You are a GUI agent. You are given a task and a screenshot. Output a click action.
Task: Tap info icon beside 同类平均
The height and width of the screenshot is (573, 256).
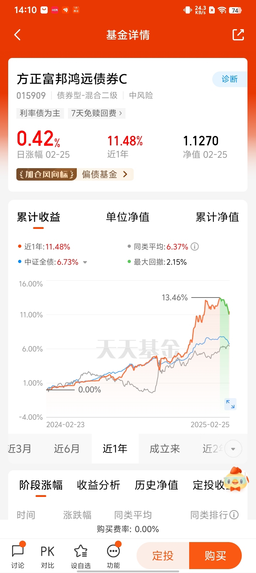[x=195, y=247]
